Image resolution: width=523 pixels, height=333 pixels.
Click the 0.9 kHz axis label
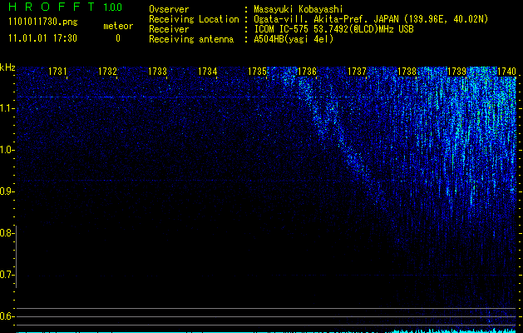tap(7, 191)
